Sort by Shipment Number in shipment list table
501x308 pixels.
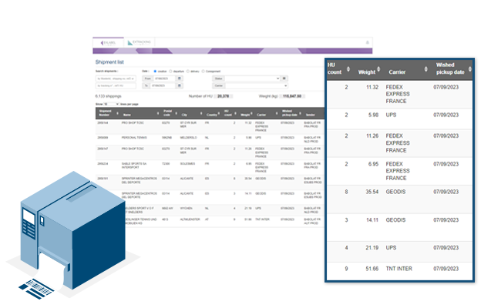117,113
